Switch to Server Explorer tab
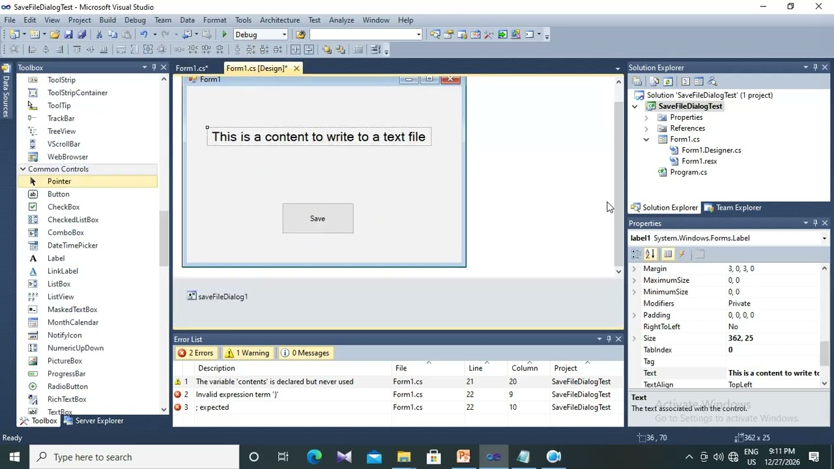The height and width of the screenshot is (469, 834). tap(93, 421)
